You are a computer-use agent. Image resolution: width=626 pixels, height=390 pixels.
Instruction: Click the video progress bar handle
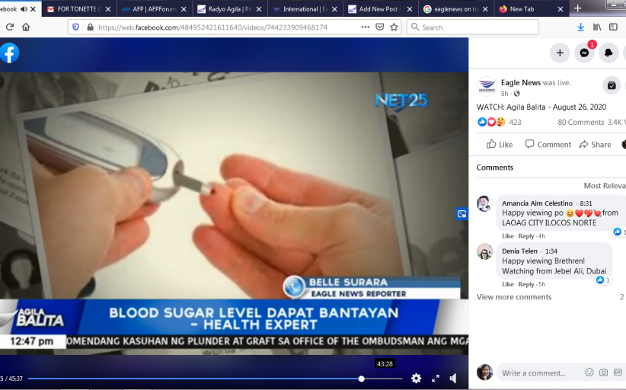[362, 379]
